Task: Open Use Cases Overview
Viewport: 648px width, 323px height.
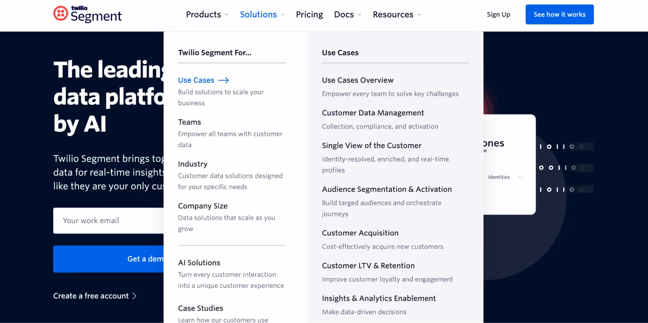Action: point(358,80)
